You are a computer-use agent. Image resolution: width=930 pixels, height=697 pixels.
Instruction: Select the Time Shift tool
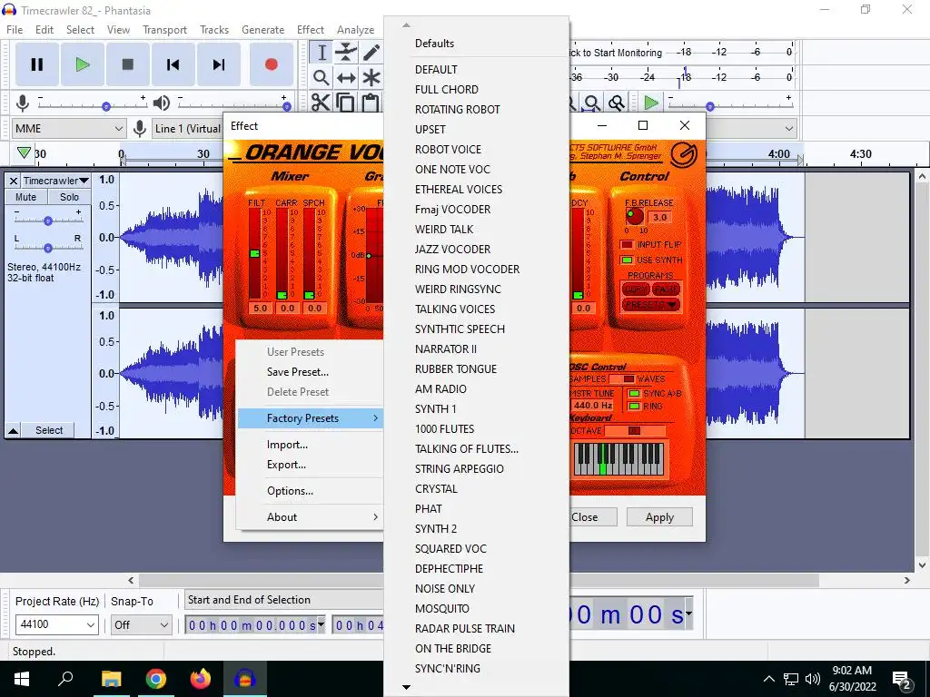[x=346, y=78]
